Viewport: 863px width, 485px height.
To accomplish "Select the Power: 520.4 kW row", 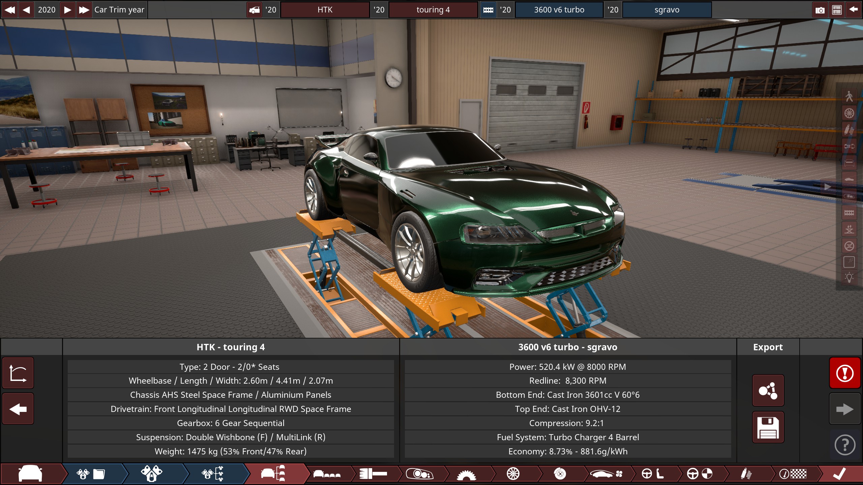I will [568, 367].
